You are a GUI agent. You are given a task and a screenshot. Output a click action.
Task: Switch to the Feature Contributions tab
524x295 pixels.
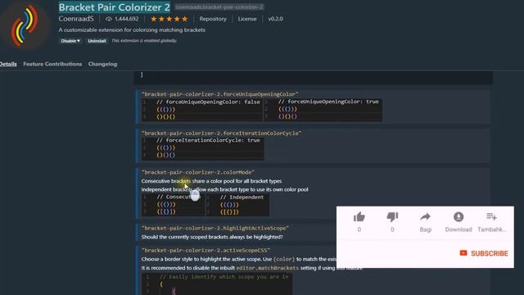(x=52, y=64)
